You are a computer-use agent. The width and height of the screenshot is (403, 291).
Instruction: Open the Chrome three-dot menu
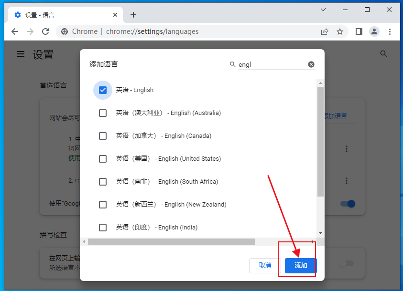(x=391, y=31)
